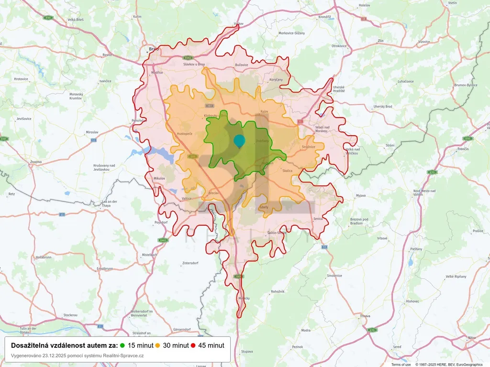Click the E65 road shield above Malacky

click(239, 276)
